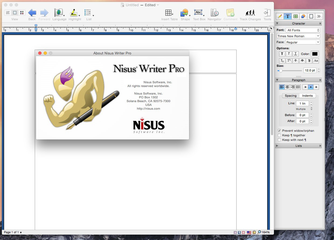Image resolution: width=334 pixels, height=240 pixels.
Task: Select the table palette group icon
Action: (295, 16)
